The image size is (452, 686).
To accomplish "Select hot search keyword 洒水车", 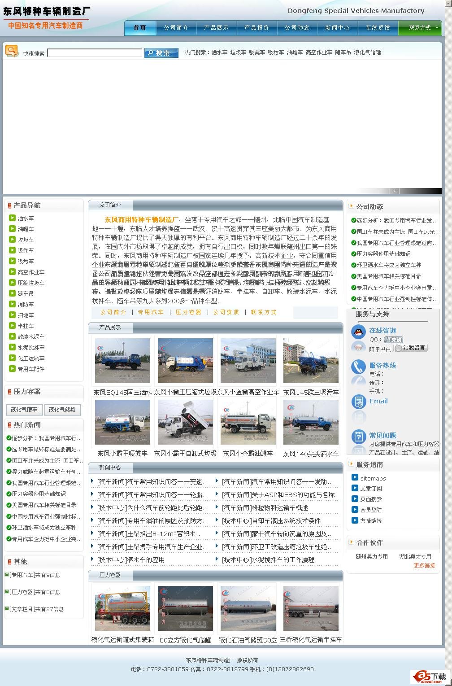I will click(220, 52).
